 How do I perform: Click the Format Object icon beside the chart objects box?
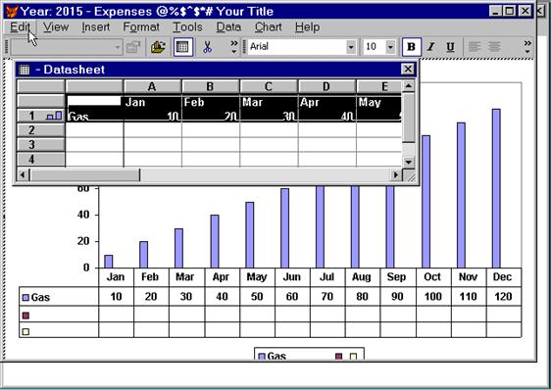tap(133, 47)
